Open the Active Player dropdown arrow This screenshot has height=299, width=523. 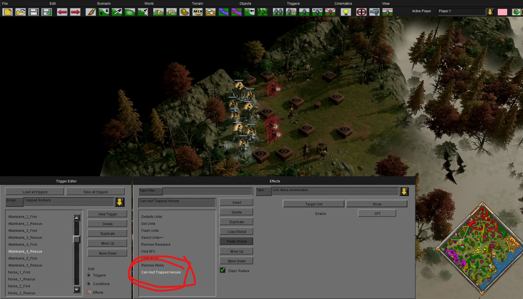490,12
